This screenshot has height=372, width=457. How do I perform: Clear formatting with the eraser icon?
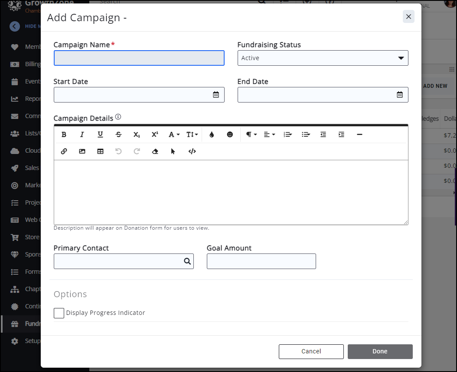coord(155,151)
